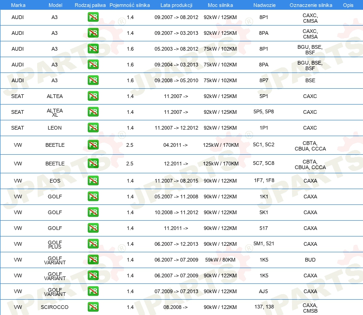Click production dates 07.2009 -> 07.2013
Image resolution: width=363 pixels, height=315 pixels.
coord(176,291)
